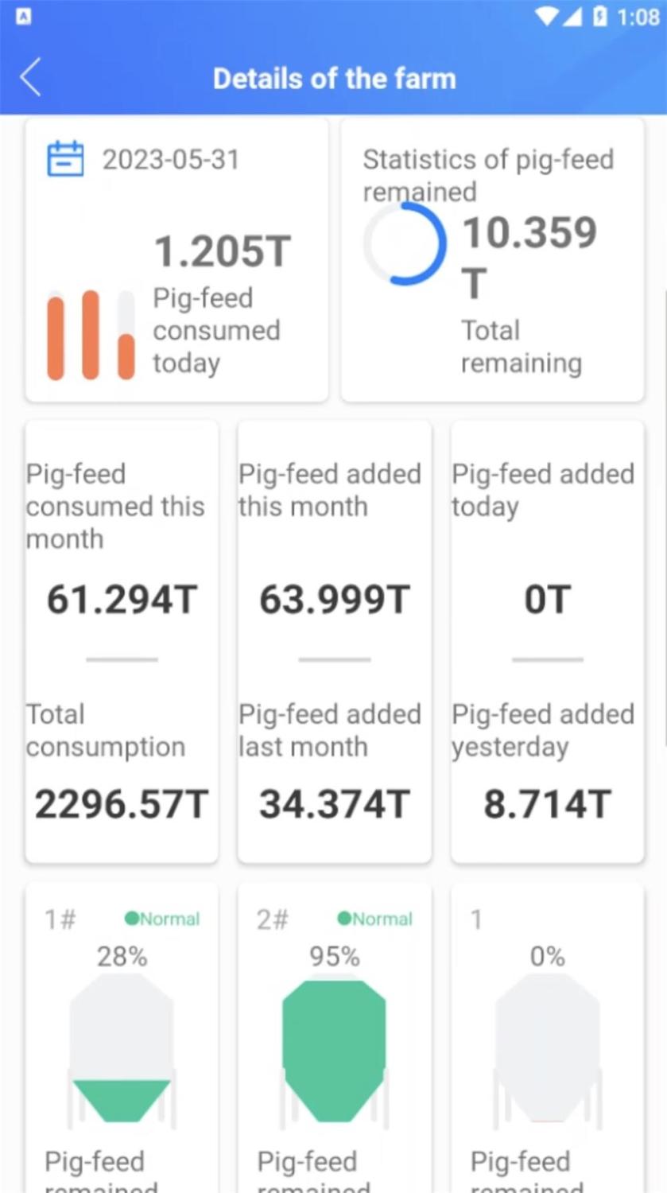Tap the green Normal status on silo 2#
This screenshot has width=667, height=1193.
374,919
